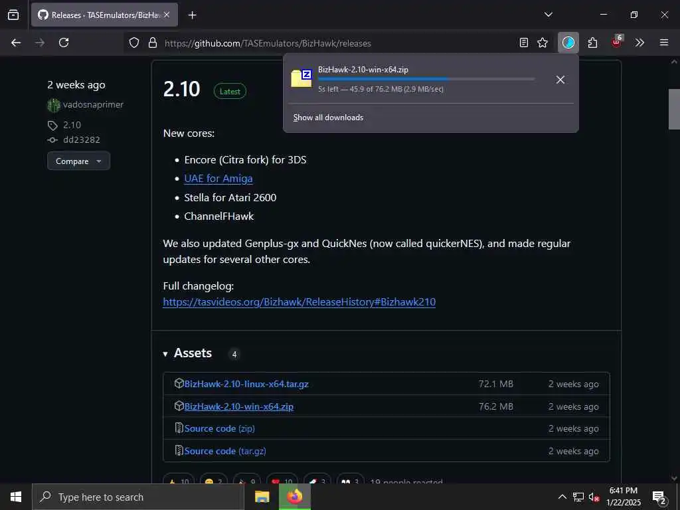This screenshot has height=510, width=680.
Task: Show all downloads
Action: coord(328,118)
